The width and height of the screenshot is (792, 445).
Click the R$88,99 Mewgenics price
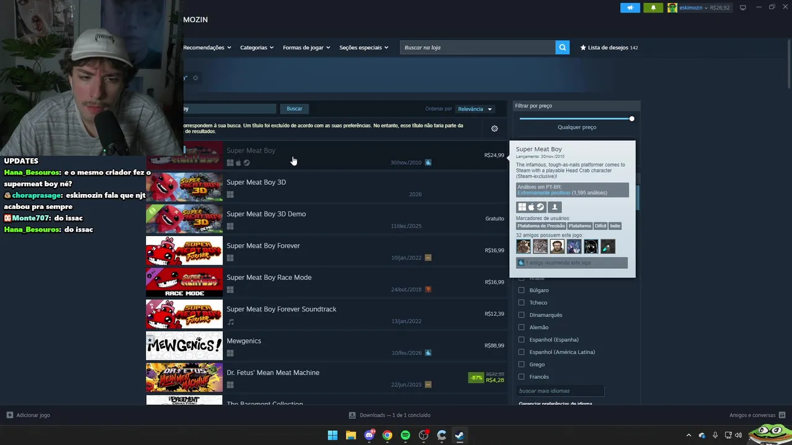pyautogui.click(x=494, y=345)
